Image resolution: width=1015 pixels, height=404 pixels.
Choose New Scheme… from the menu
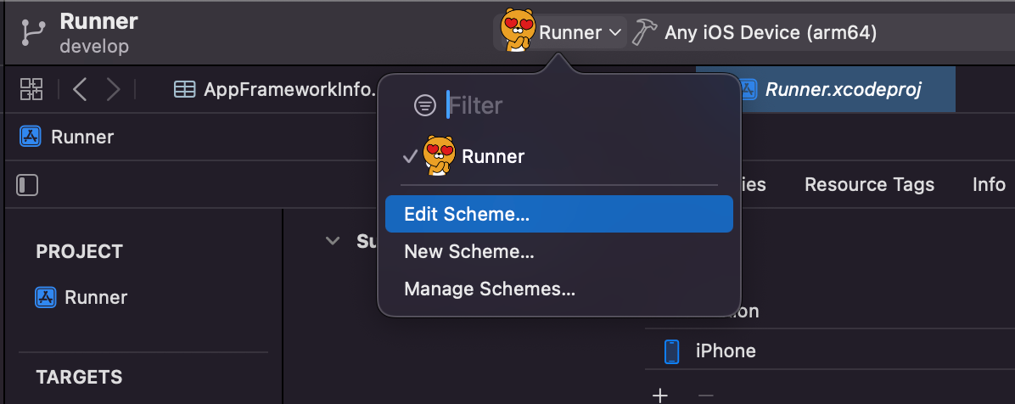[x=558, y=251]
